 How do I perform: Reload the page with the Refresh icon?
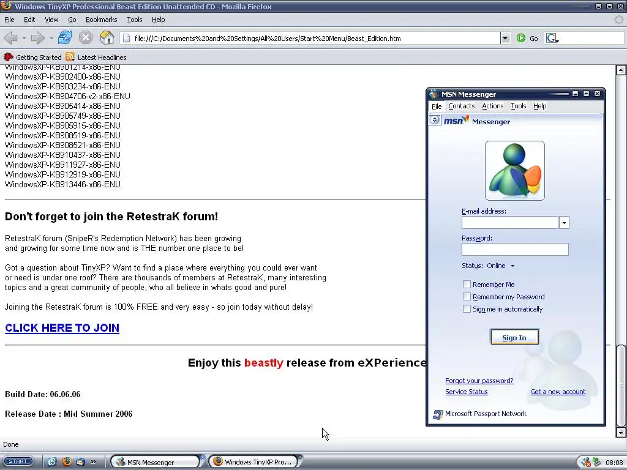tap(65, 38)
